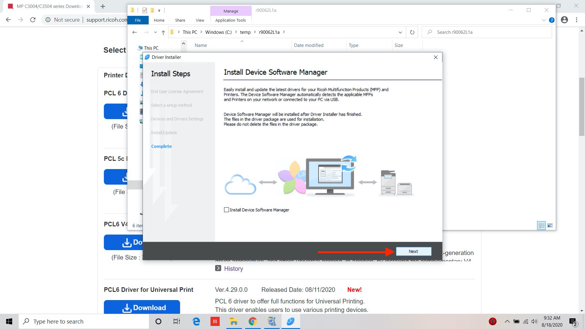
Task: Select This PC in navigation pane
Action: pyautogui.click(x=151, y=48)
